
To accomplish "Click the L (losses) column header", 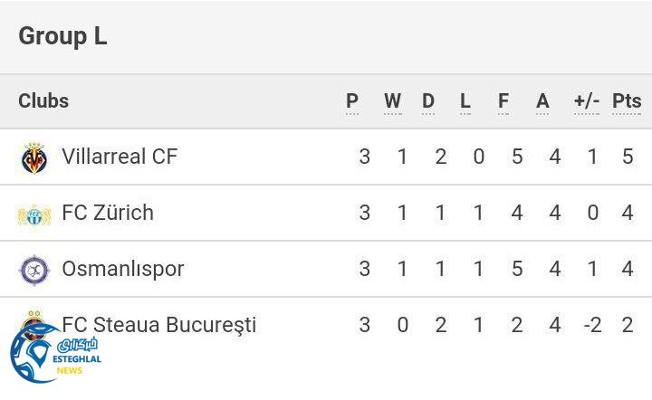I will coord(465,101).
